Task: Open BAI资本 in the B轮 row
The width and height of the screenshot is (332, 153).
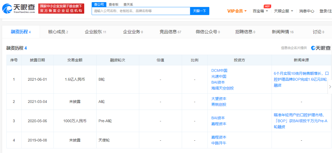Action: pyautogui.click(x=218, y=83)
